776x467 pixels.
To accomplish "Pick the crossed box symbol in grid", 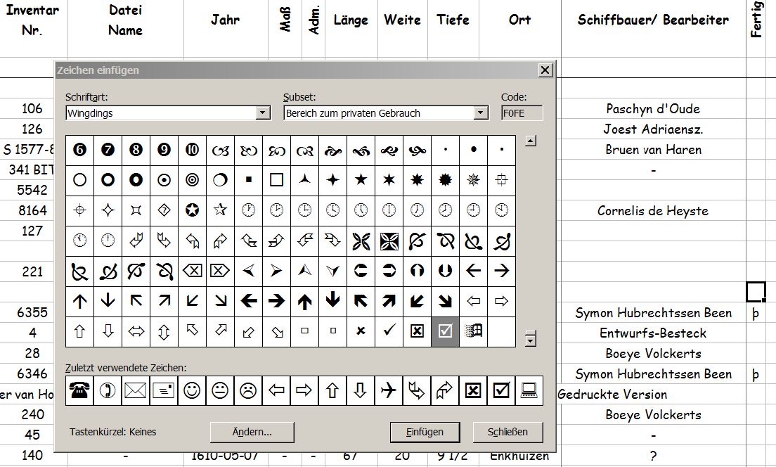I will [417, 331].
